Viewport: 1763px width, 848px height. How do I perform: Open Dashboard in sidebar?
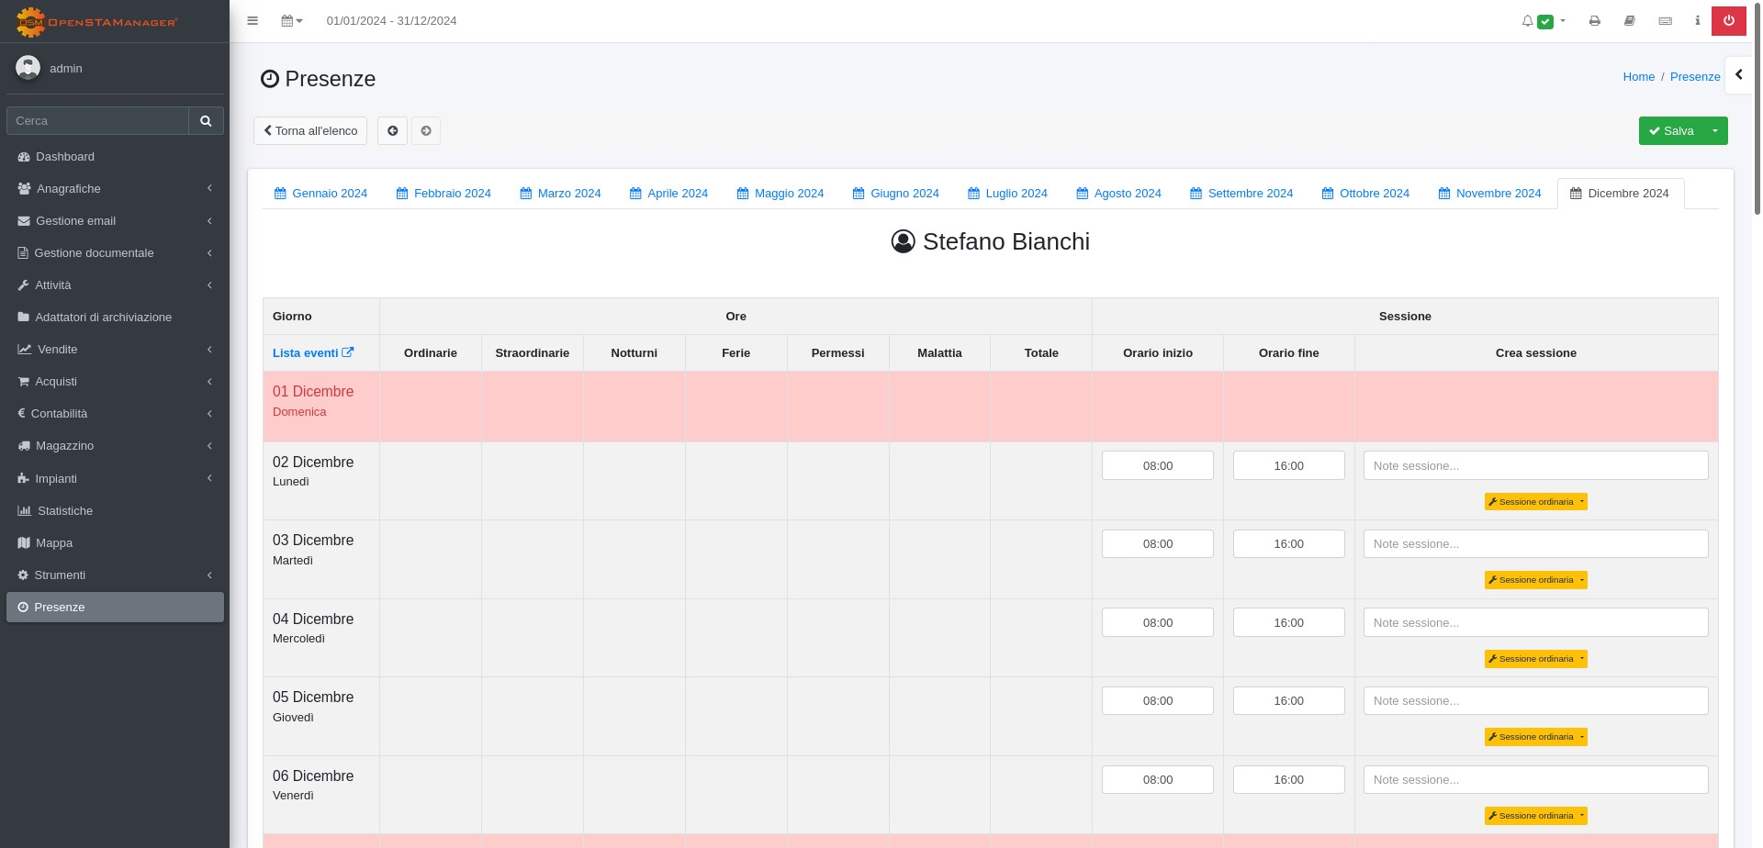coord(115,156)
